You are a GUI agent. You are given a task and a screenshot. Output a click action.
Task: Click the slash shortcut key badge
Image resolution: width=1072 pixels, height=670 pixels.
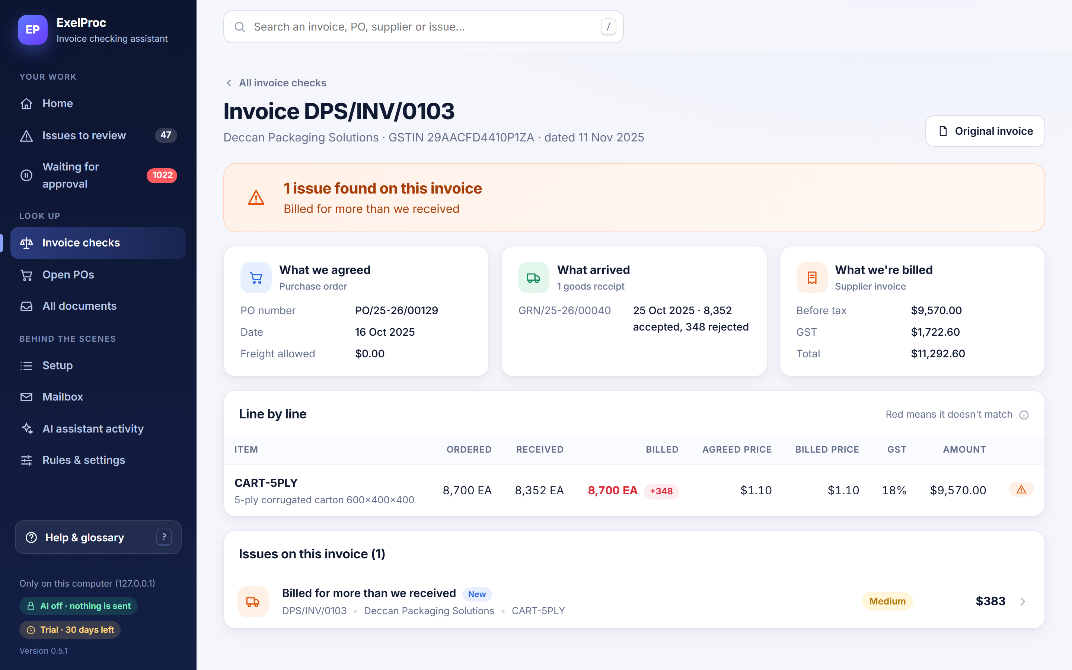pyautogui.click(x=608, y=27)
